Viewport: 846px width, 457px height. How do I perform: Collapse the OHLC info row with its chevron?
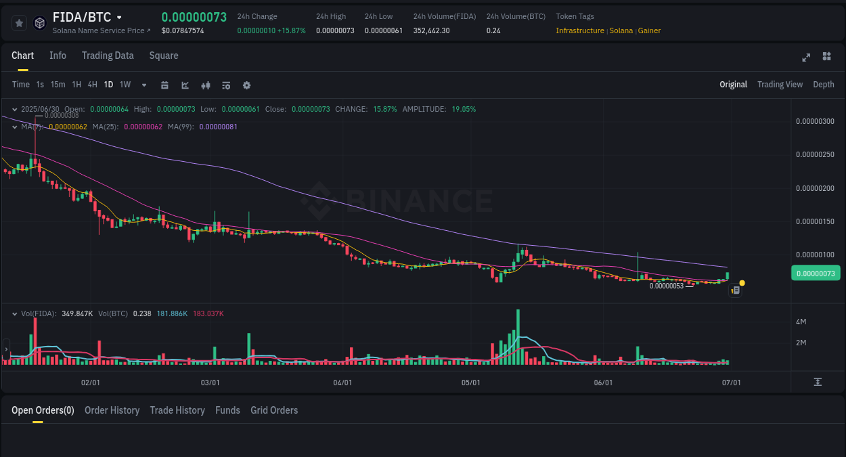pyautogui.click(x=15, y=108)
